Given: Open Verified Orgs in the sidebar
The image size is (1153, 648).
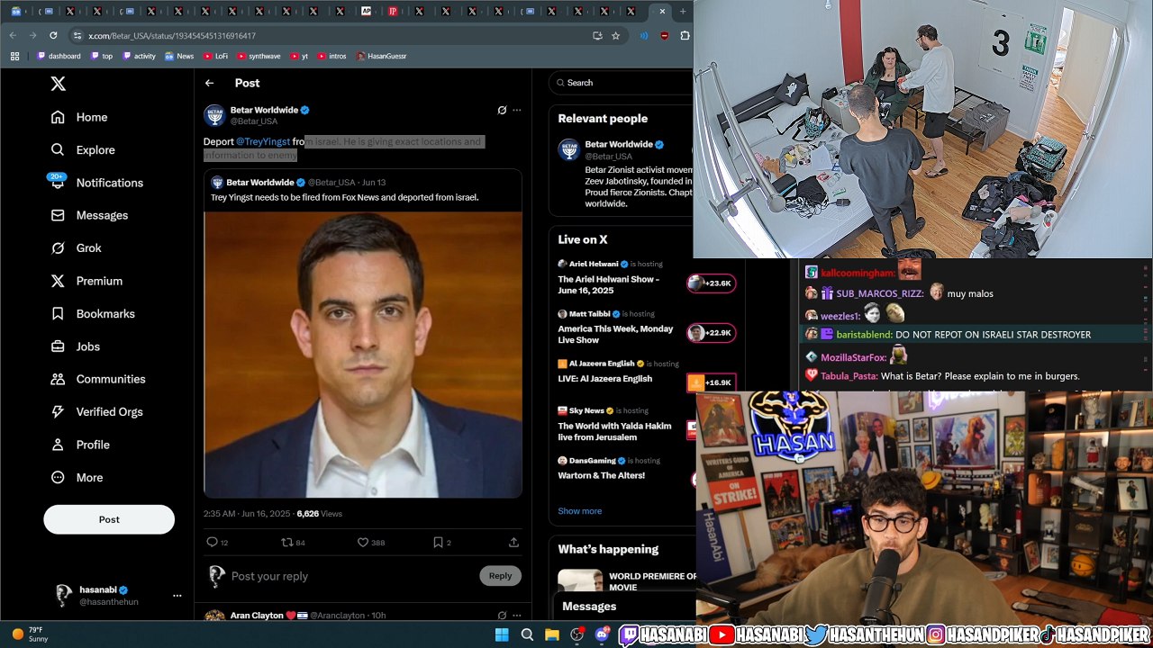Looking at the screenshot, I should pos(96,412).
